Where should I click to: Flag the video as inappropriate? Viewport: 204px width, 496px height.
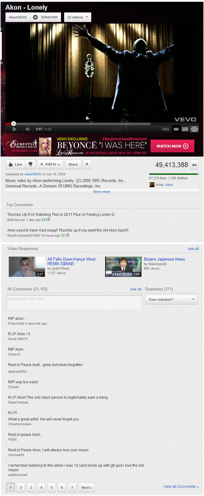pos(87,164)
